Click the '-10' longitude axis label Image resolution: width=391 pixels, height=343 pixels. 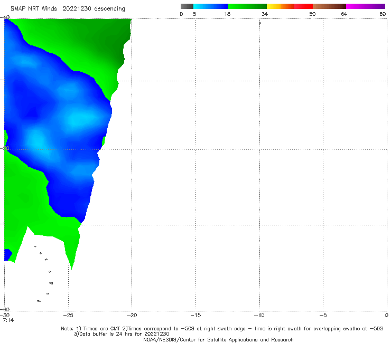259,315
